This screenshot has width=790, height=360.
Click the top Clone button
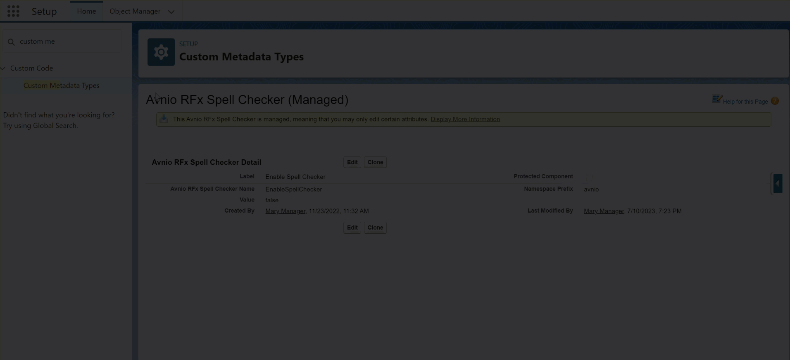click(375, 162)
